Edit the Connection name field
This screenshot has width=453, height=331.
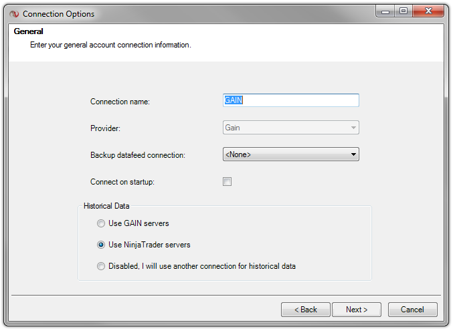291,100
